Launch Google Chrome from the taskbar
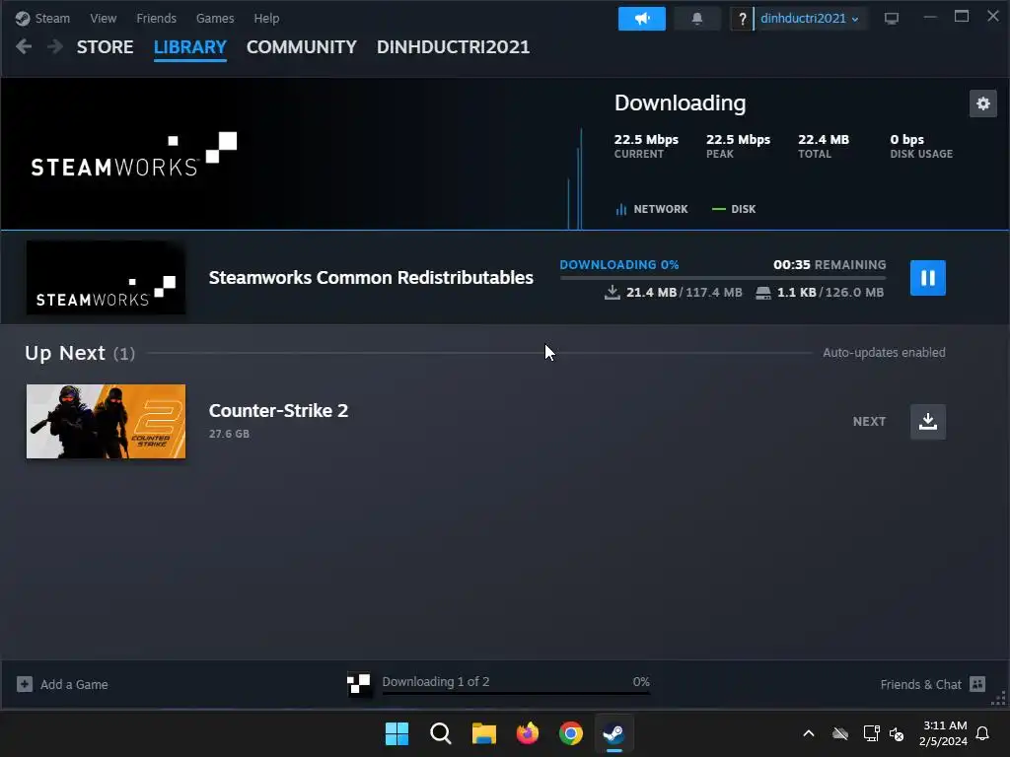The image size is (1010, 757). click(571, 733)
